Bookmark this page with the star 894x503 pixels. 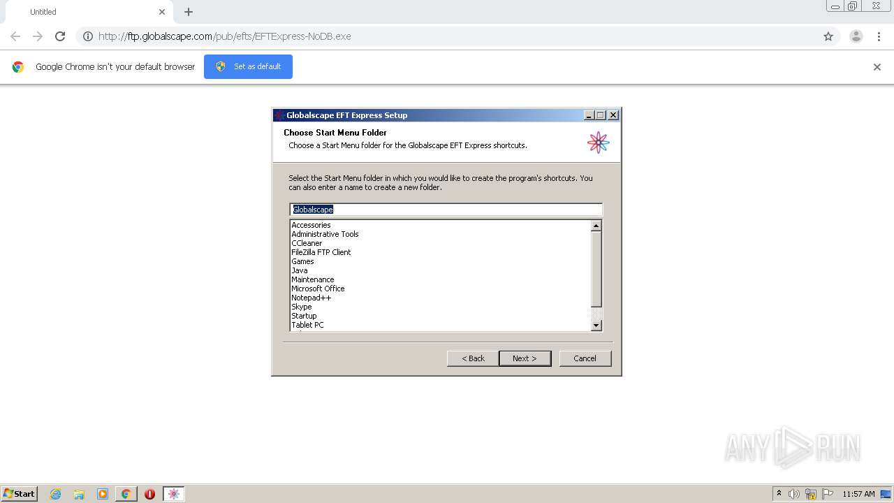828,36
